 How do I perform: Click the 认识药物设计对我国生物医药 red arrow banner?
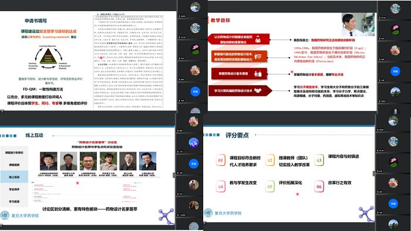[238, 39]
